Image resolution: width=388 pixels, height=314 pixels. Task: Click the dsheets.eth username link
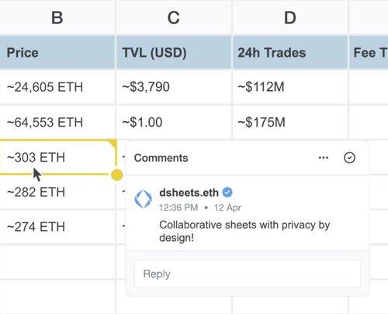point(189,193)
